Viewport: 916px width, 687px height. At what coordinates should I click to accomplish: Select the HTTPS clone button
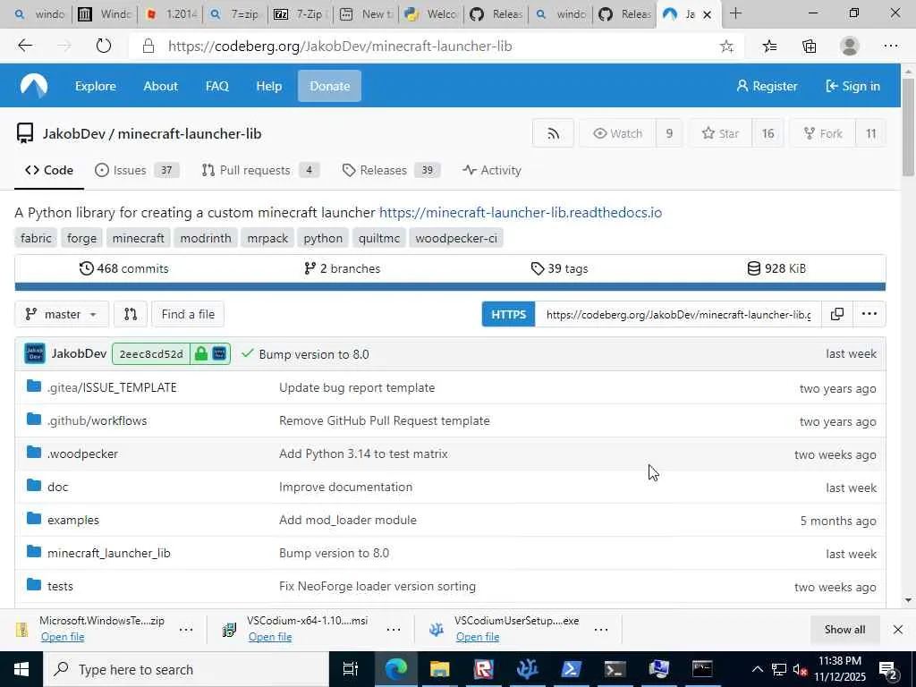(508, 314)
